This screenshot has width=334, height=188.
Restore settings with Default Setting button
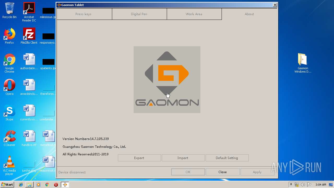[x=227, y=158]
